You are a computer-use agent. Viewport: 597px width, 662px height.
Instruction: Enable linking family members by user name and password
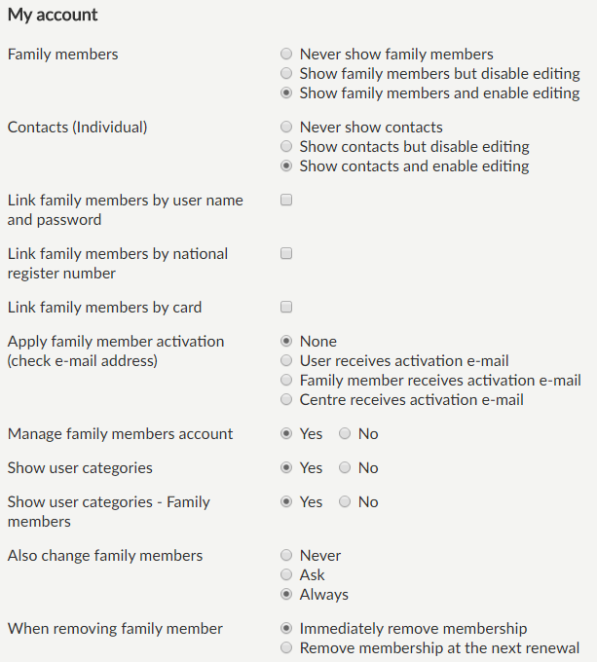286,201
